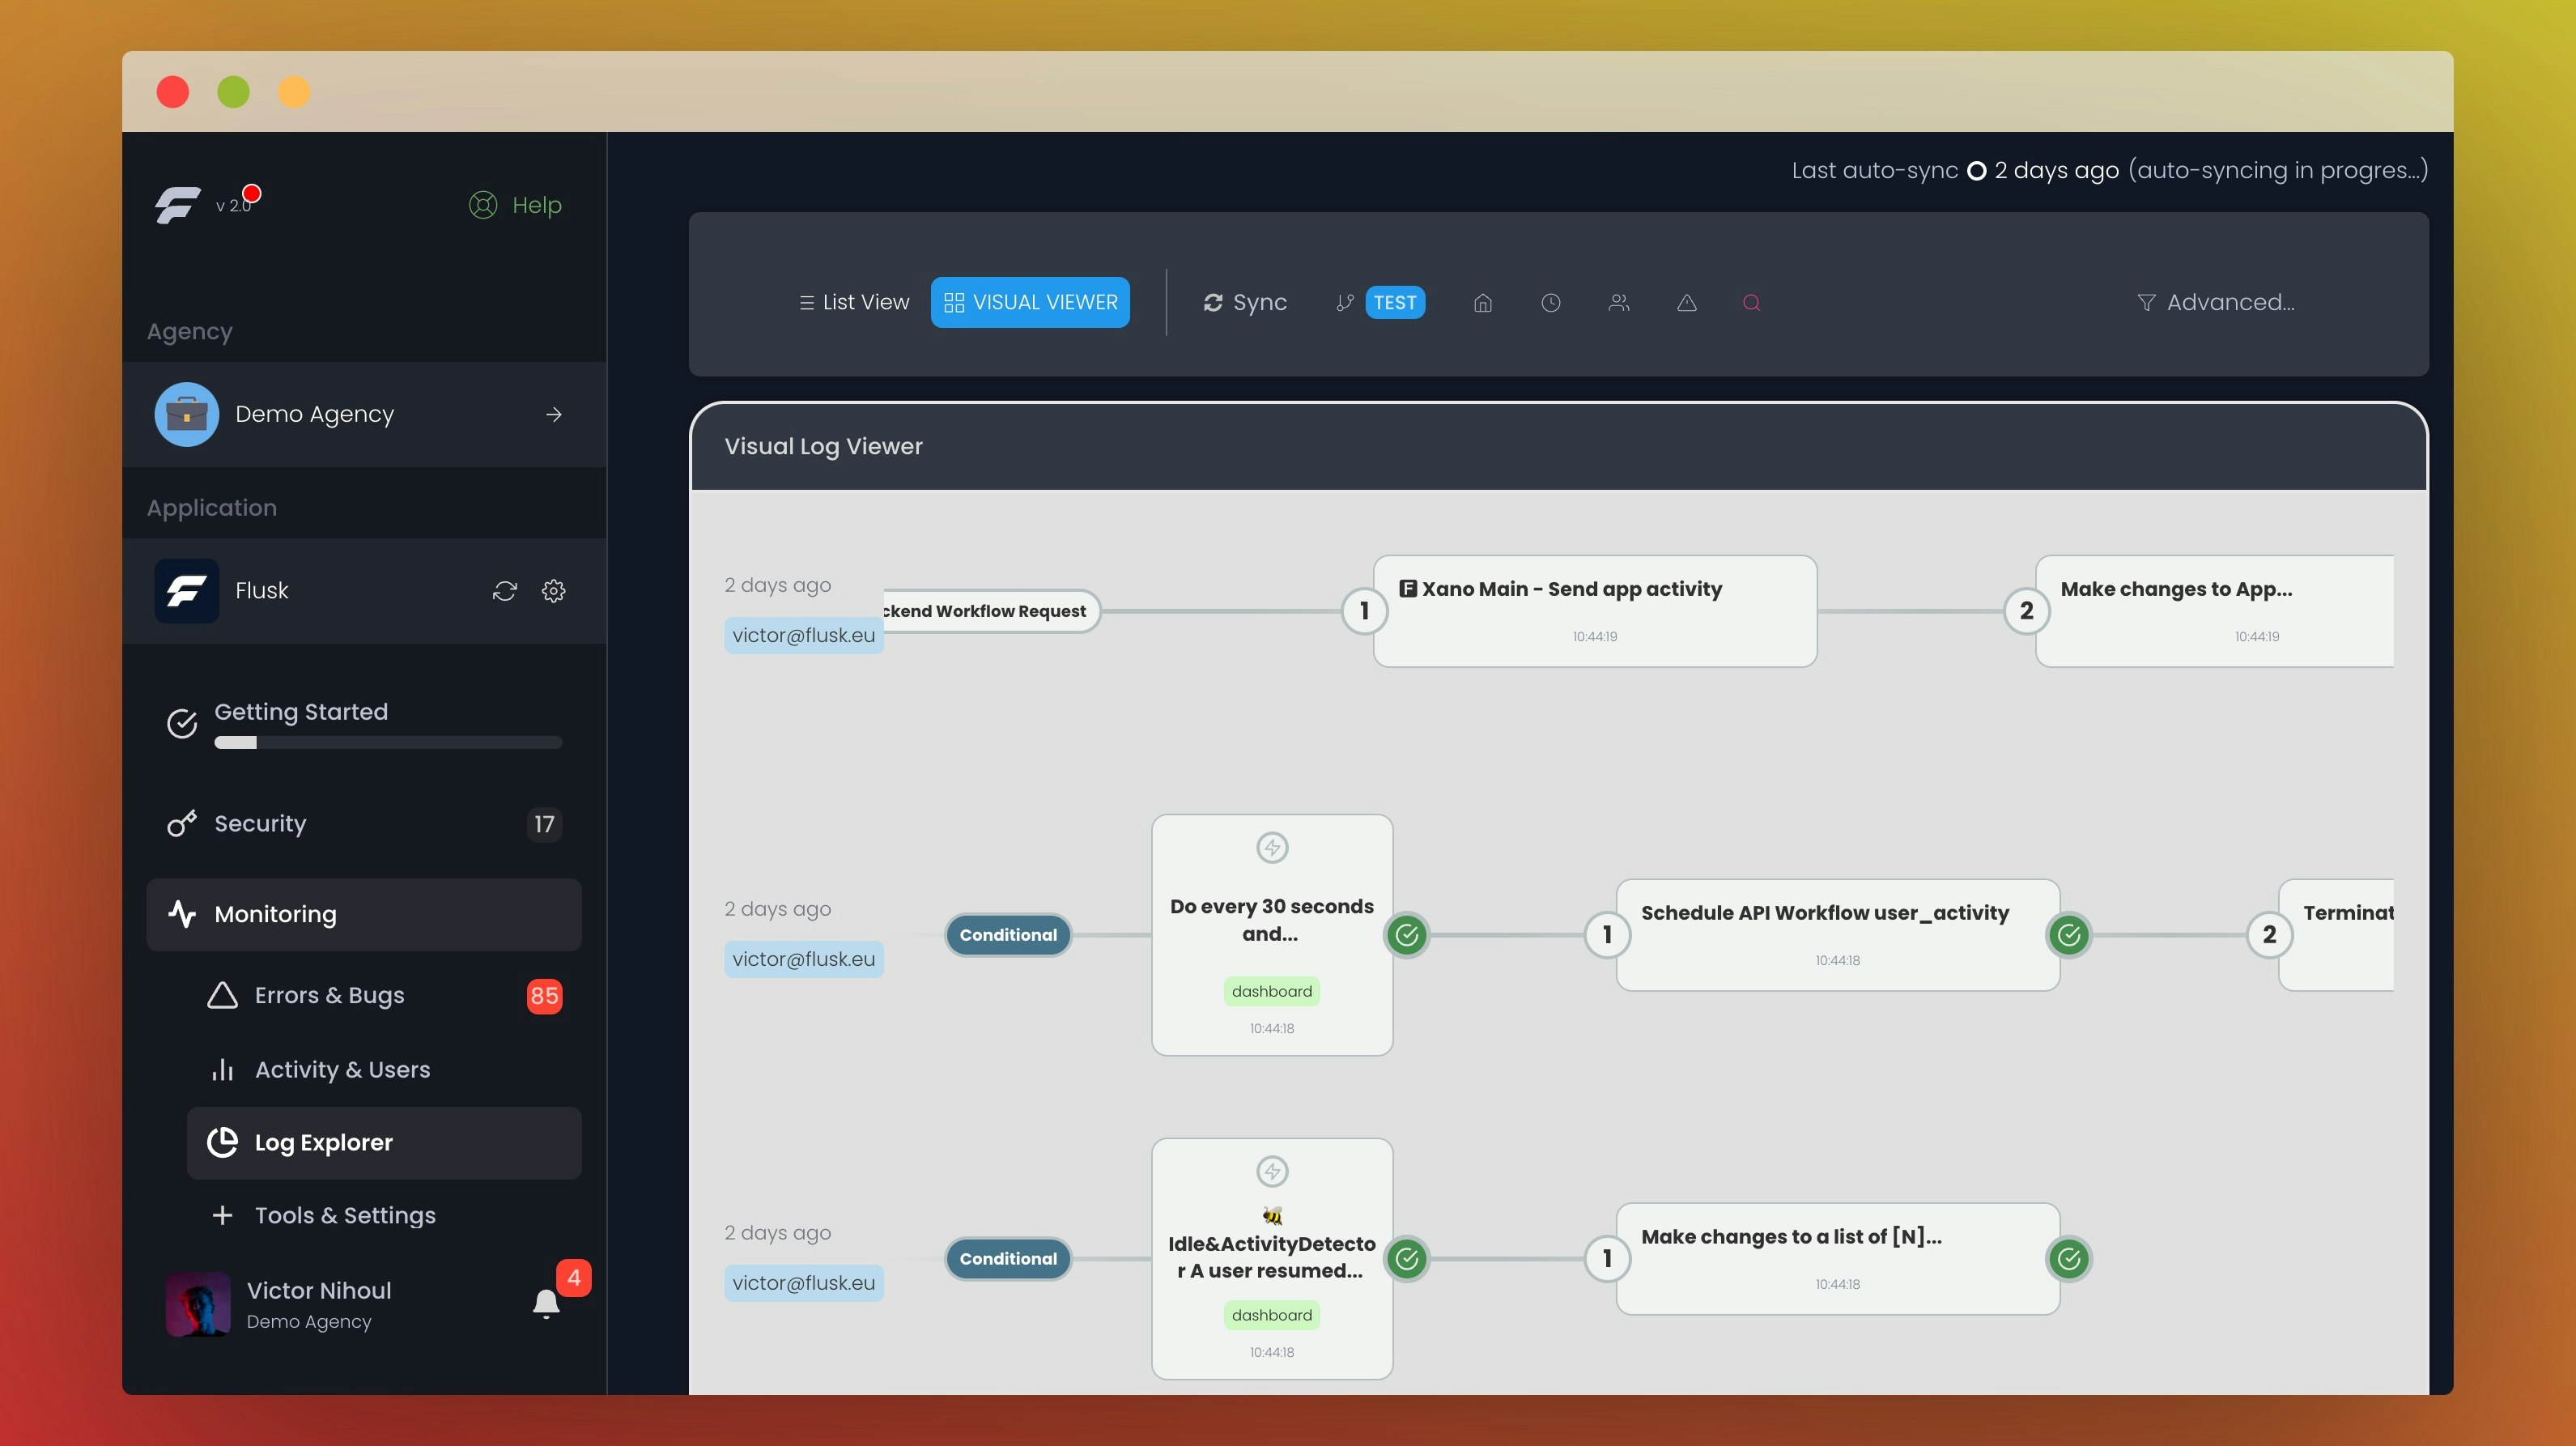Click the Conditional pill before Idle&ActivityDetector
2576x1446 pixels.
(1008, 1259)
